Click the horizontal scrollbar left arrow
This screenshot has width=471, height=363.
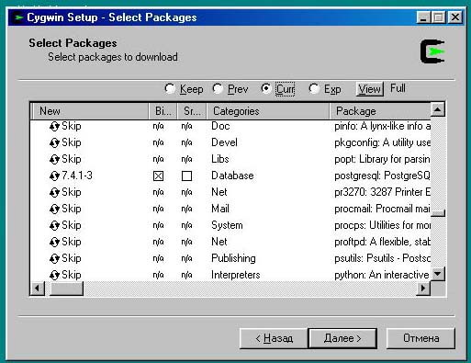38,289
